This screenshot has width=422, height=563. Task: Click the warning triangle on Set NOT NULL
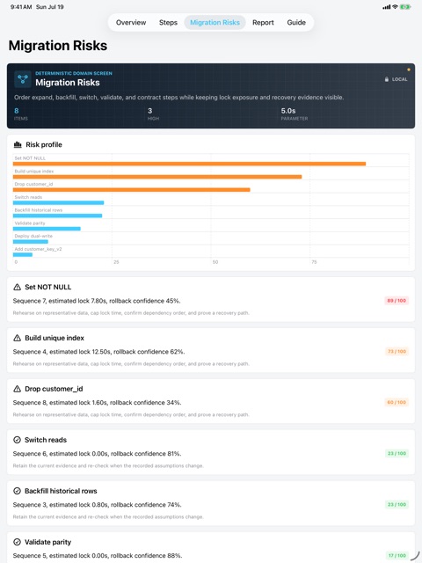click(17, 287)
